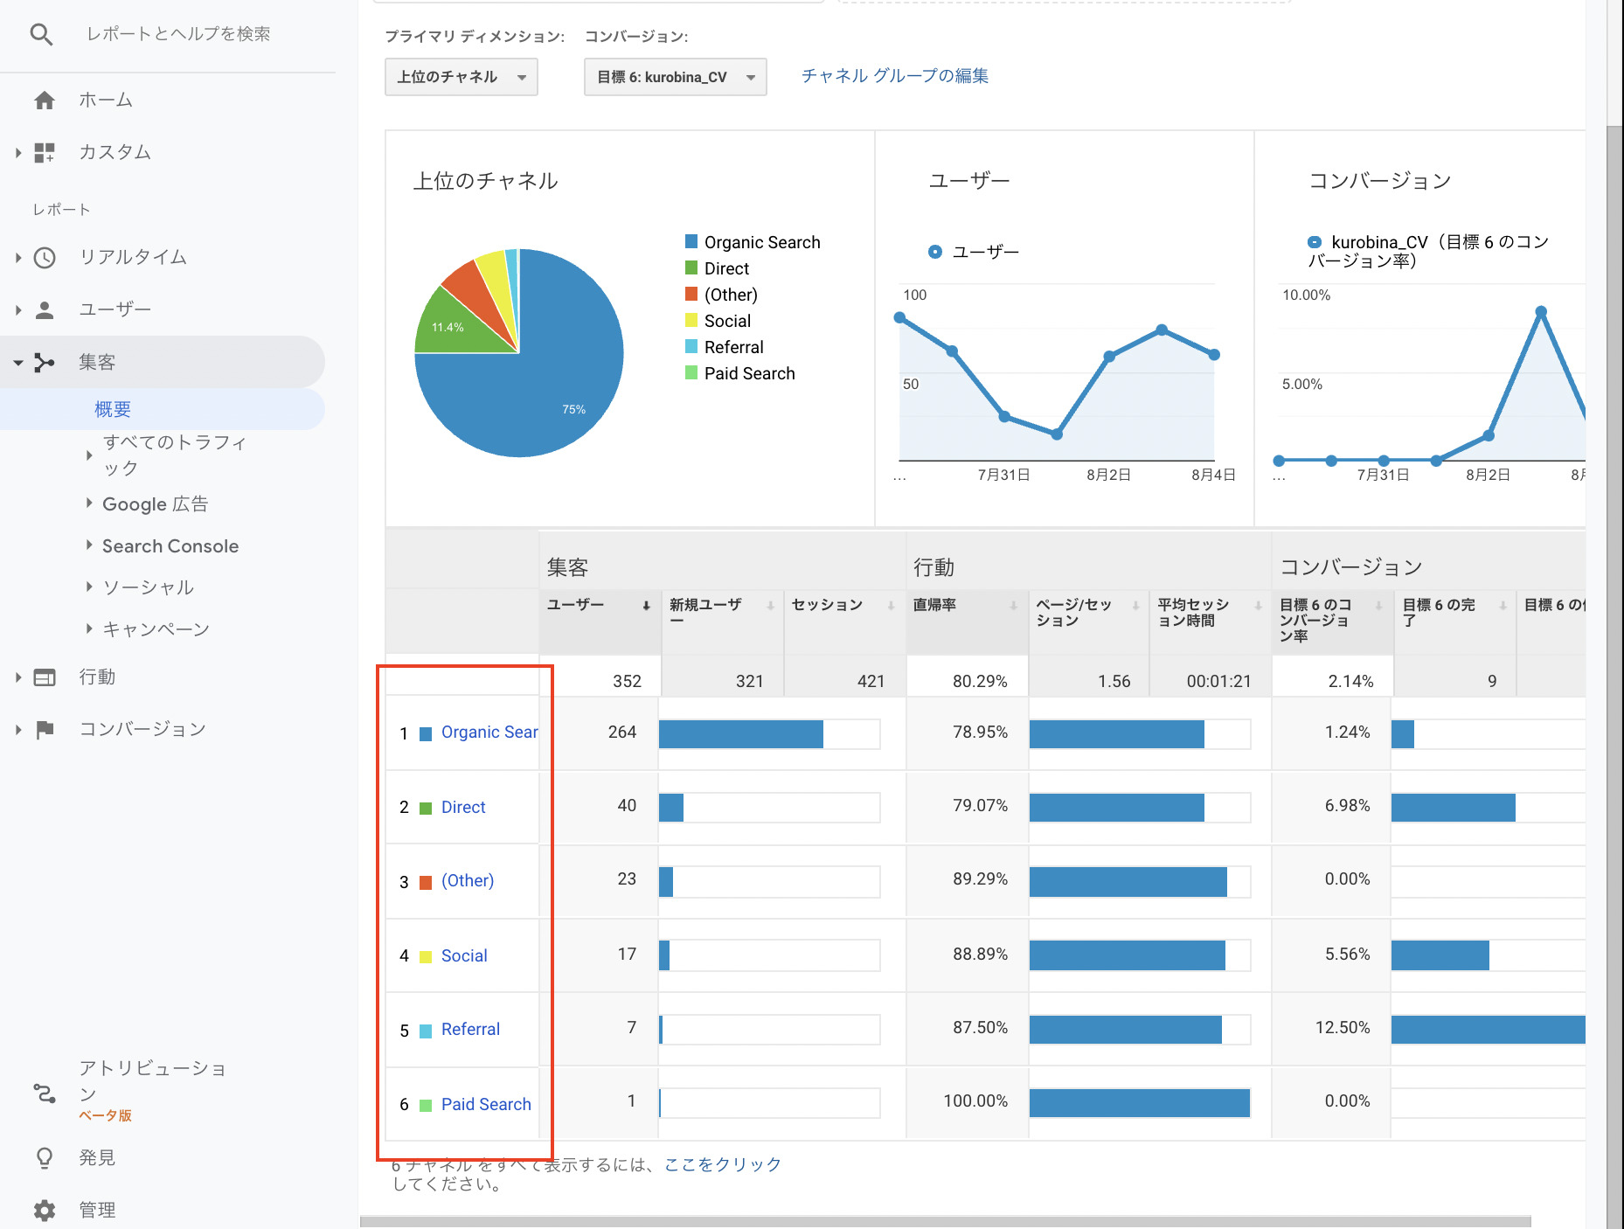Select 概要 in the 集客 menu
This screenshot has width=1624, height=1229.
113,408
